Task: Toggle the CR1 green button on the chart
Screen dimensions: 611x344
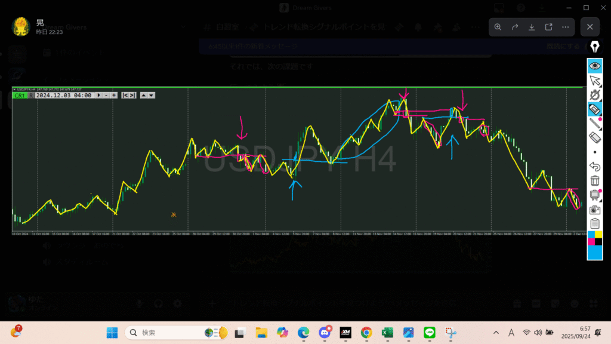Action: pyautogui.click(x=20, y=95)
